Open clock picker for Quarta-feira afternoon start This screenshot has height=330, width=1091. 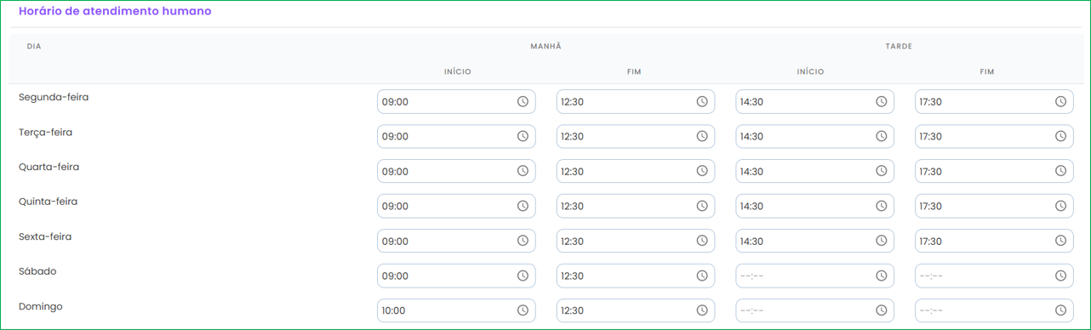882,171
